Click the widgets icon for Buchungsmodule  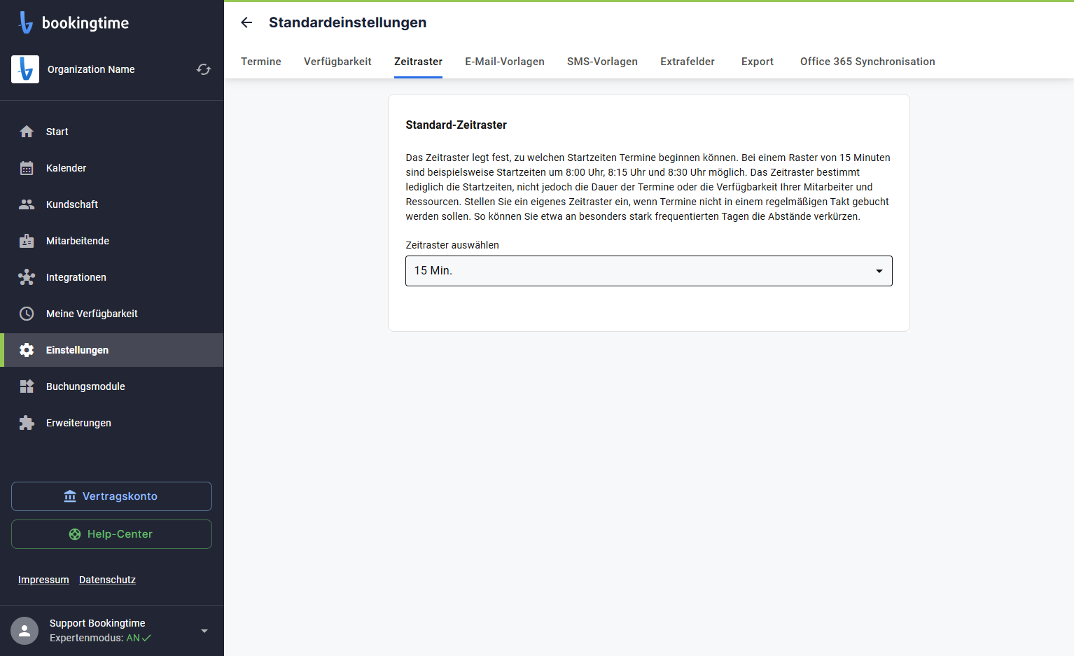click(x=27, y=386)
